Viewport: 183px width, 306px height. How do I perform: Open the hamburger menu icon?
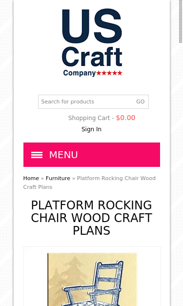[37, 155]
